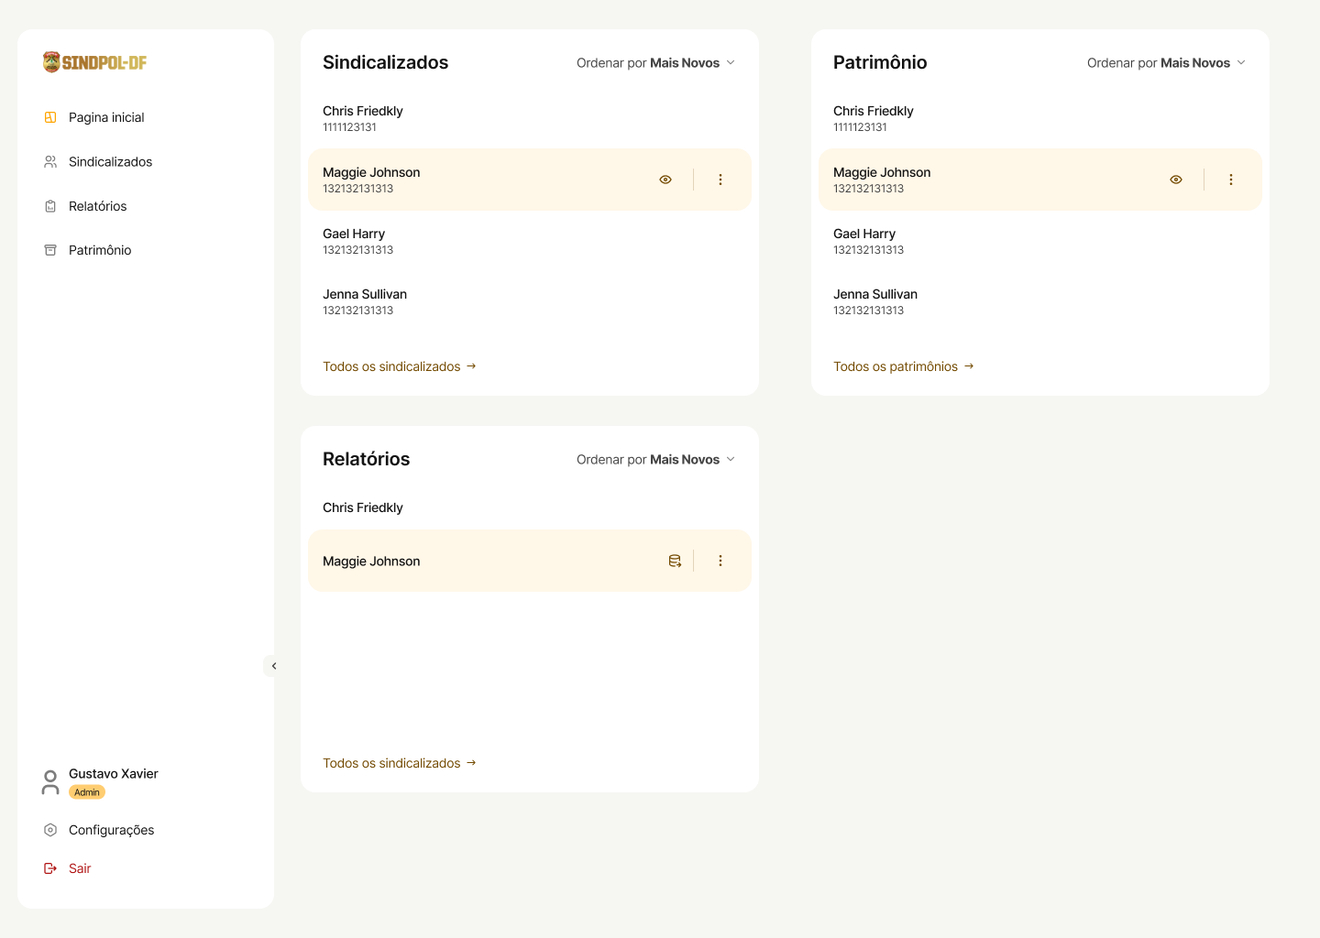
Task: View Maggie Johnson via eye icon in Sindicalizados
Action: click(665, 180)
